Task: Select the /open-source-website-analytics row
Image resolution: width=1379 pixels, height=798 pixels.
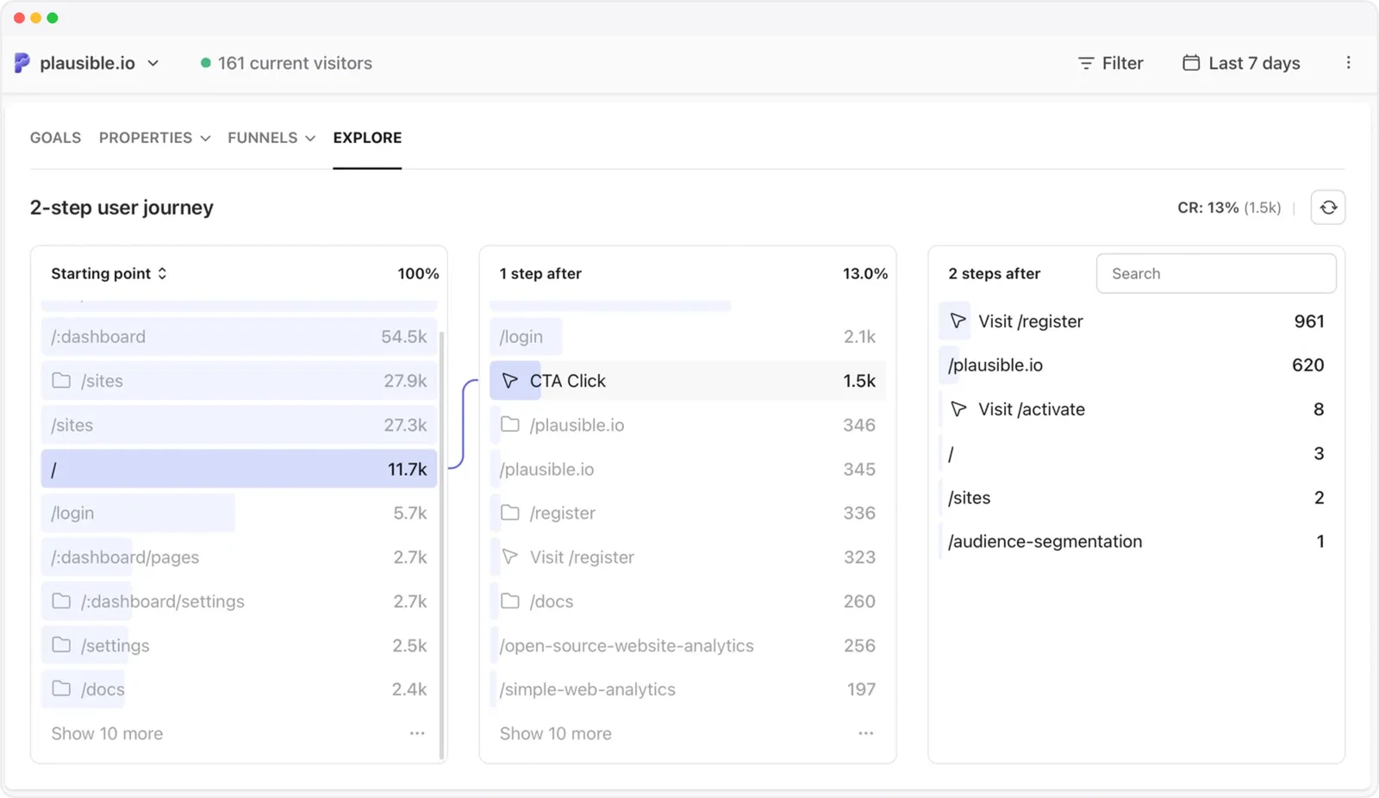Action: (x=687, y=645)
